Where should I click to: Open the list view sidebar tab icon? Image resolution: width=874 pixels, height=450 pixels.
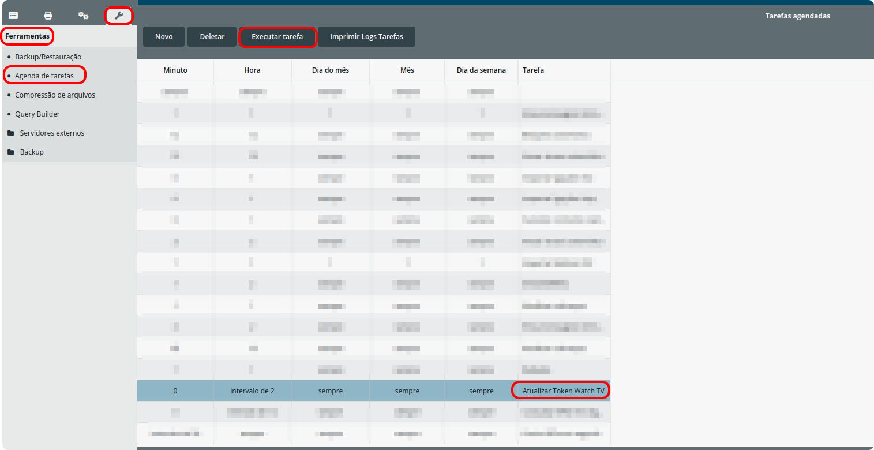[13, 16]
